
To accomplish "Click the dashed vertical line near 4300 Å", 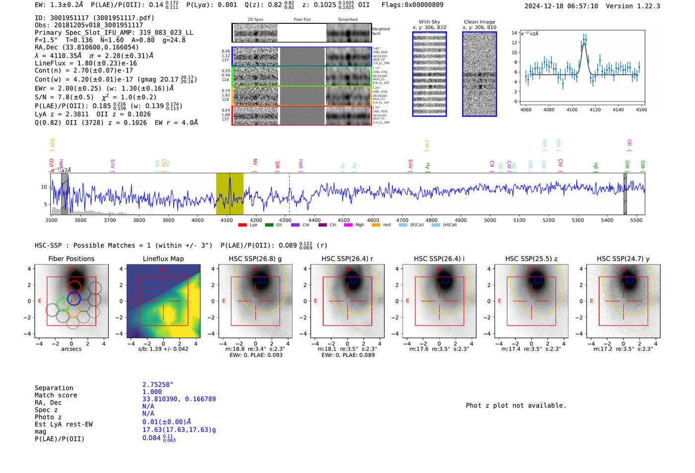I will [289, 194].
